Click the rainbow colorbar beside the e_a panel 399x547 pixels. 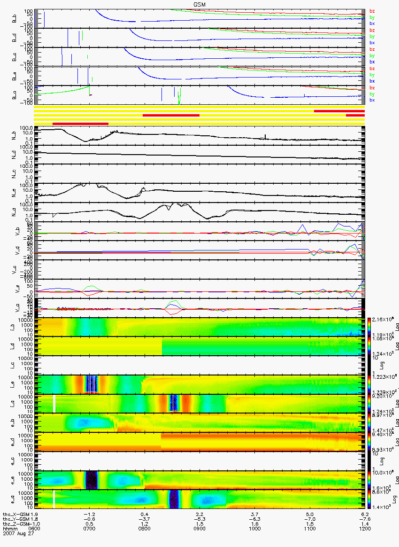369,500
